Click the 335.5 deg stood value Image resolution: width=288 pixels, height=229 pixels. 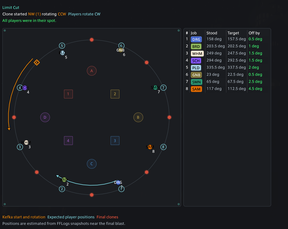pyautogui.click(x=216, y=67)
